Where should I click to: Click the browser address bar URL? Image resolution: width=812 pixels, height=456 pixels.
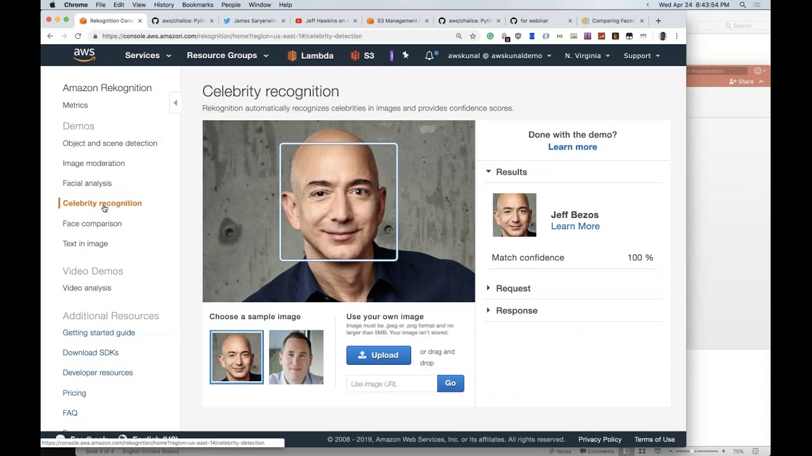point(232,36)
